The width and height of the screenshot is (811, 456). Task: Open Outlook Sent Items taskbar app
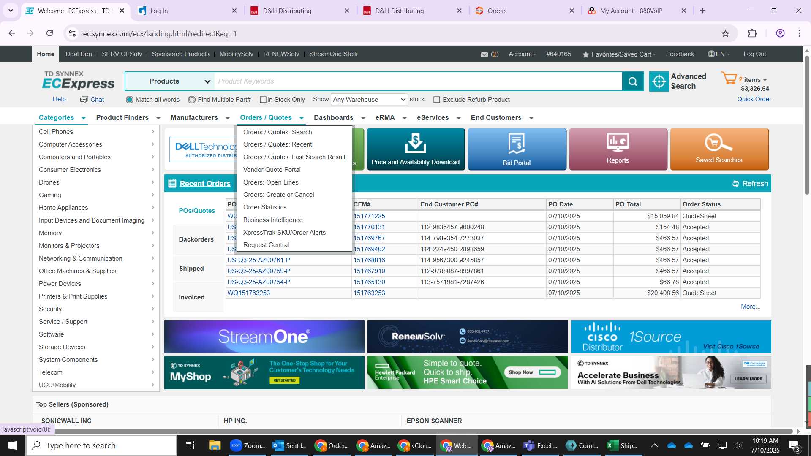coord(289,445)
